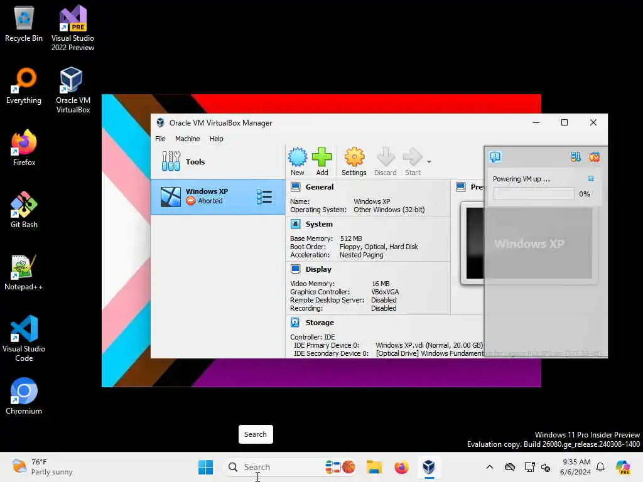Open the notification bell in system tray
Viewport: 643px width, 482px height.
point(600,467)
